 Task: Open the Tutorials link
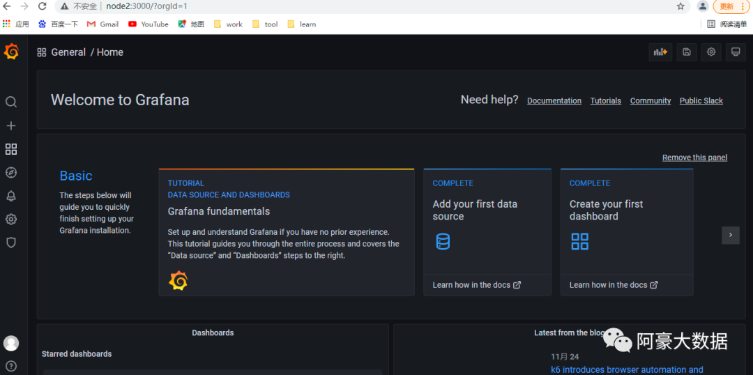coord(606,101)
